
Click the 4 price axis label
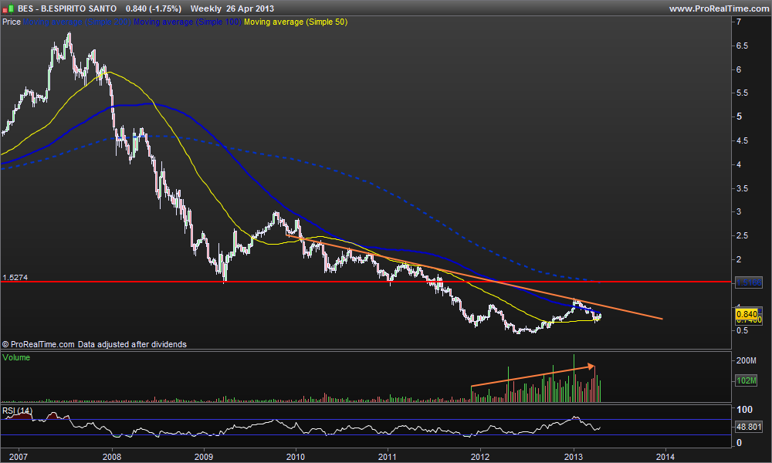coord(739,164)
